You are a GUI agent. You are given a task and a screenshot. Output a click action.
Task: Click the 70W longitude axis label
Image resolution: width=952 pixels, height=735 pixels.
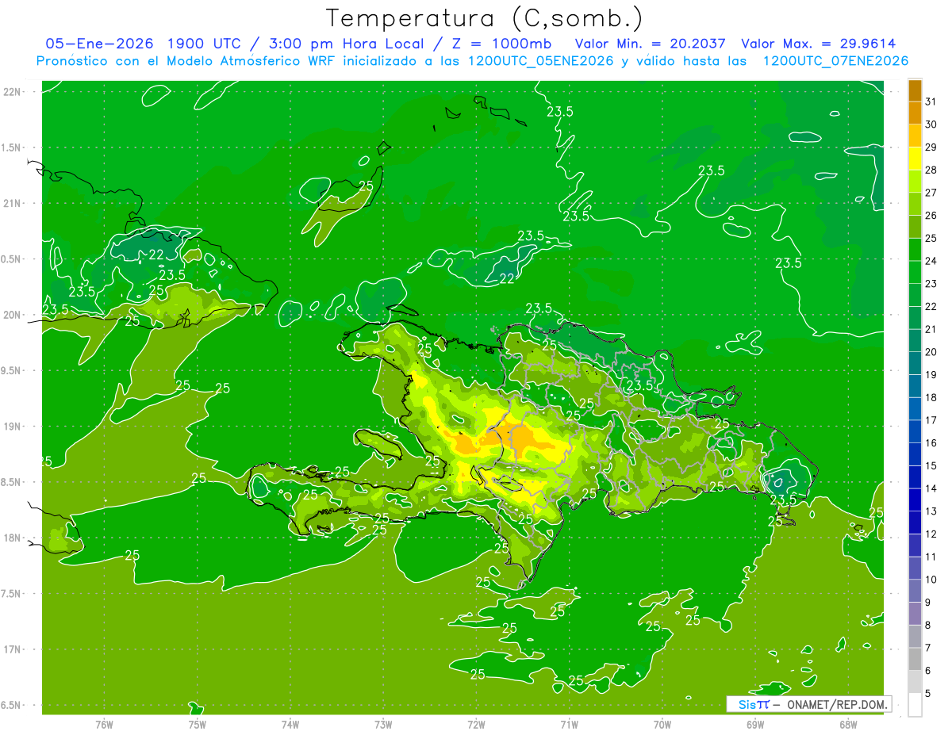(662, 724)
